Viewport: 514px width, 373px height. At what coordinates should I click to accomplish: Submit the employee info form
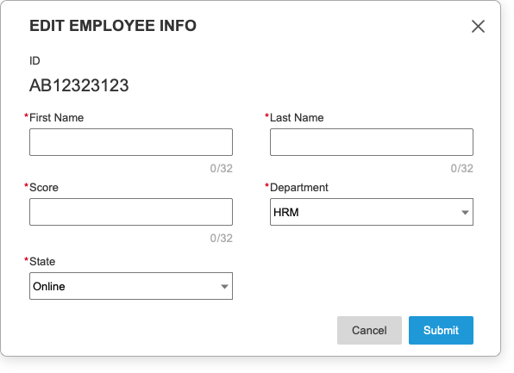(x=441, y=330)
